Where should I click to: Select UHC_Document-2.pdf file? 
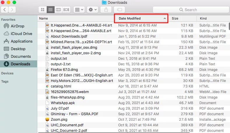(69, 130)
